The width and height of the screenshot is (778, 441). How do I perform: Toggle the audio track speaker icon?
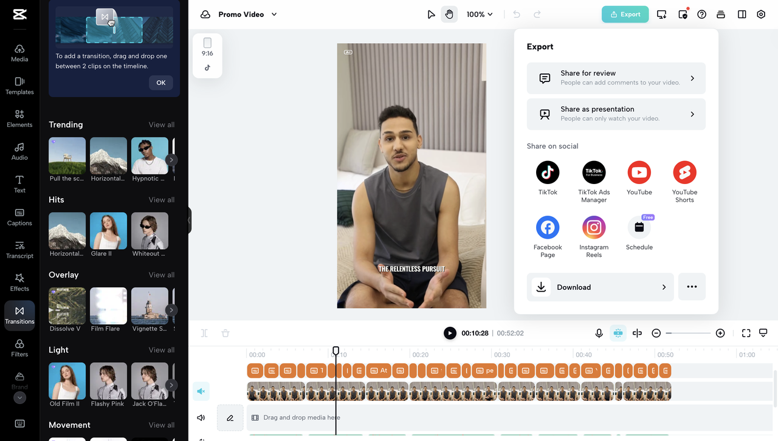coord(201,418)
